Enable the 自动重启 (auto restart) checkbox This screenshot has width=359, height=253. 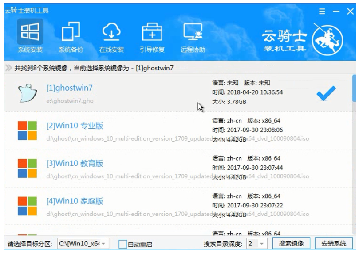click(x=123, y=244)
